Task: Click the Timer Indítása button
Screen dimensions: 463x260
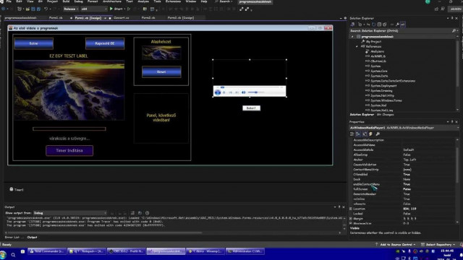Action: pos(69,151)
